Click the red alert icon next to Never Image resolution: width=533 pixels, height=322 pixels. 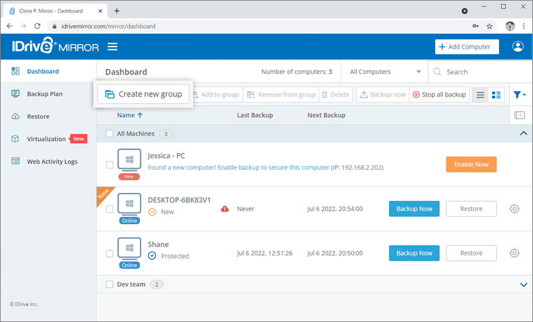tap(225, 209)
